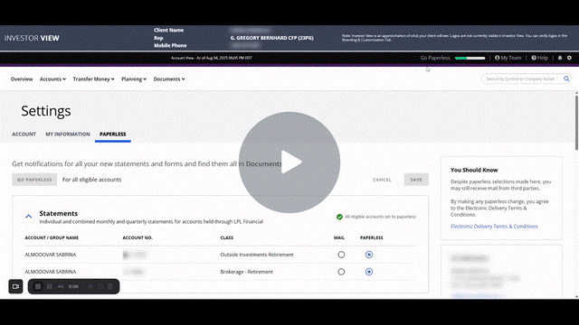
Task: Click the GO PAPERLESS button
Action: 34,180
